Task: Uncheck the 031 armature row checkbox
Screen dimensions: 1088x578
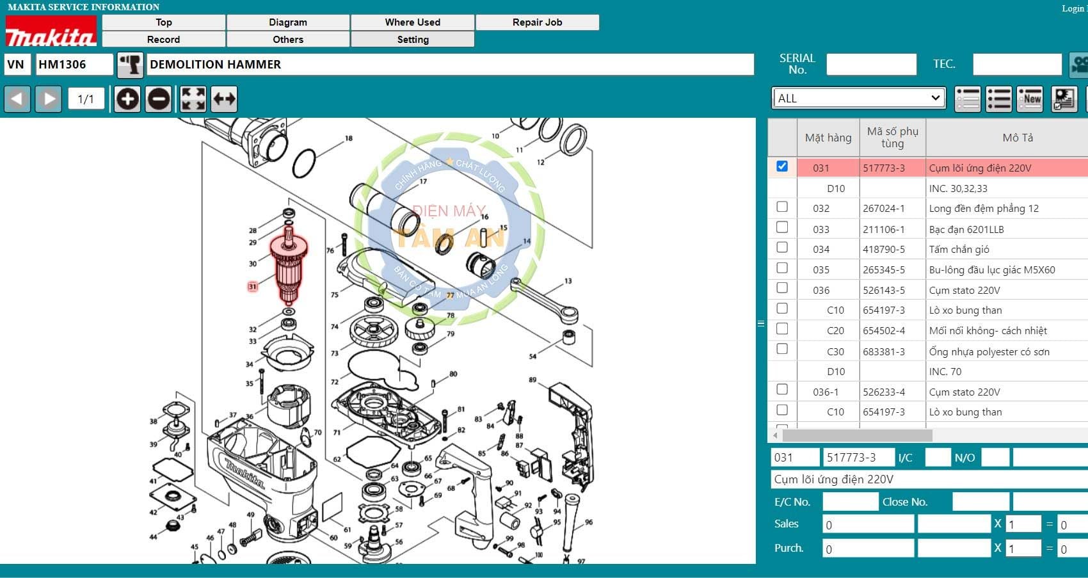Action: click(782, 166)
